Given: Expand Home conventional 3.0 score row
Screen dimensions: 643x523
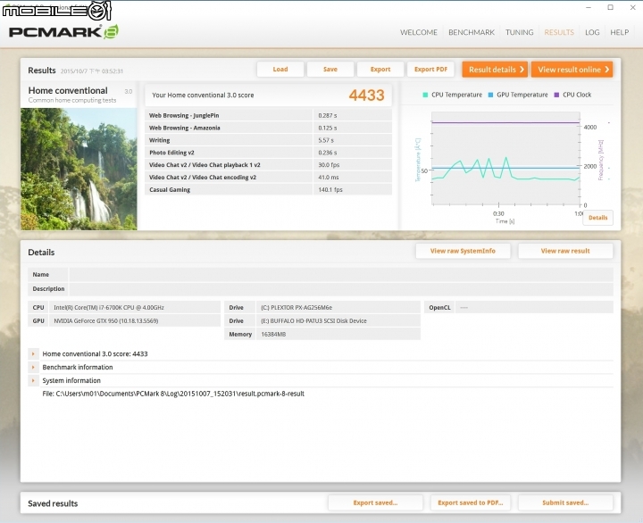Looking at the screenshot, I should (33, 353).
